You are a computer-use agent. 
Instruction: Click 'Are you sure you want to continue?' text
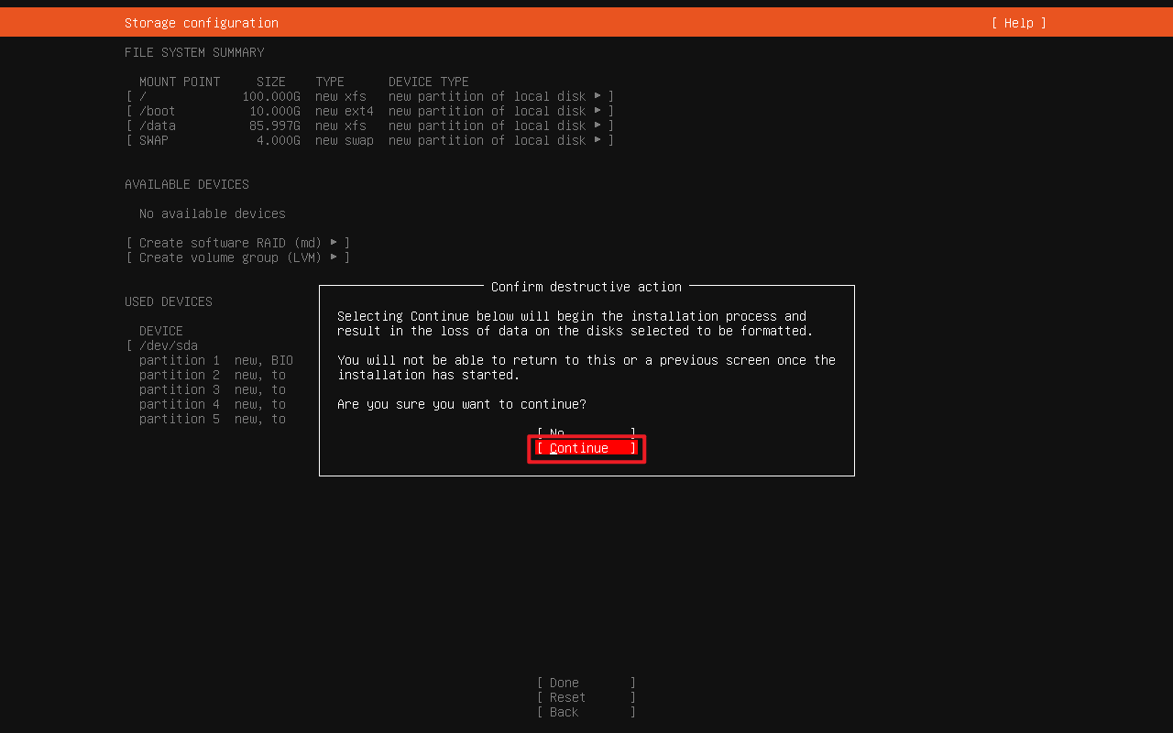(x=462, y=404)
